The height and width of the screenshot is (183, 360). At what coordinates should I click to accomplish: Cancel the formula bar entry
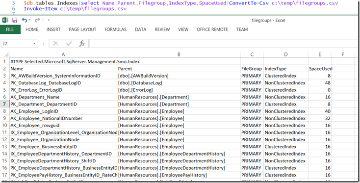tap(55, 43)
